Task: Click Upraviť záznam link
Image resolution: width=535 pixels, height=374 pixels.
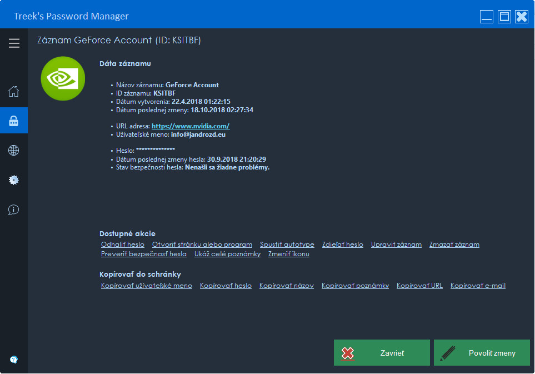Action: [x=396, y=245]
